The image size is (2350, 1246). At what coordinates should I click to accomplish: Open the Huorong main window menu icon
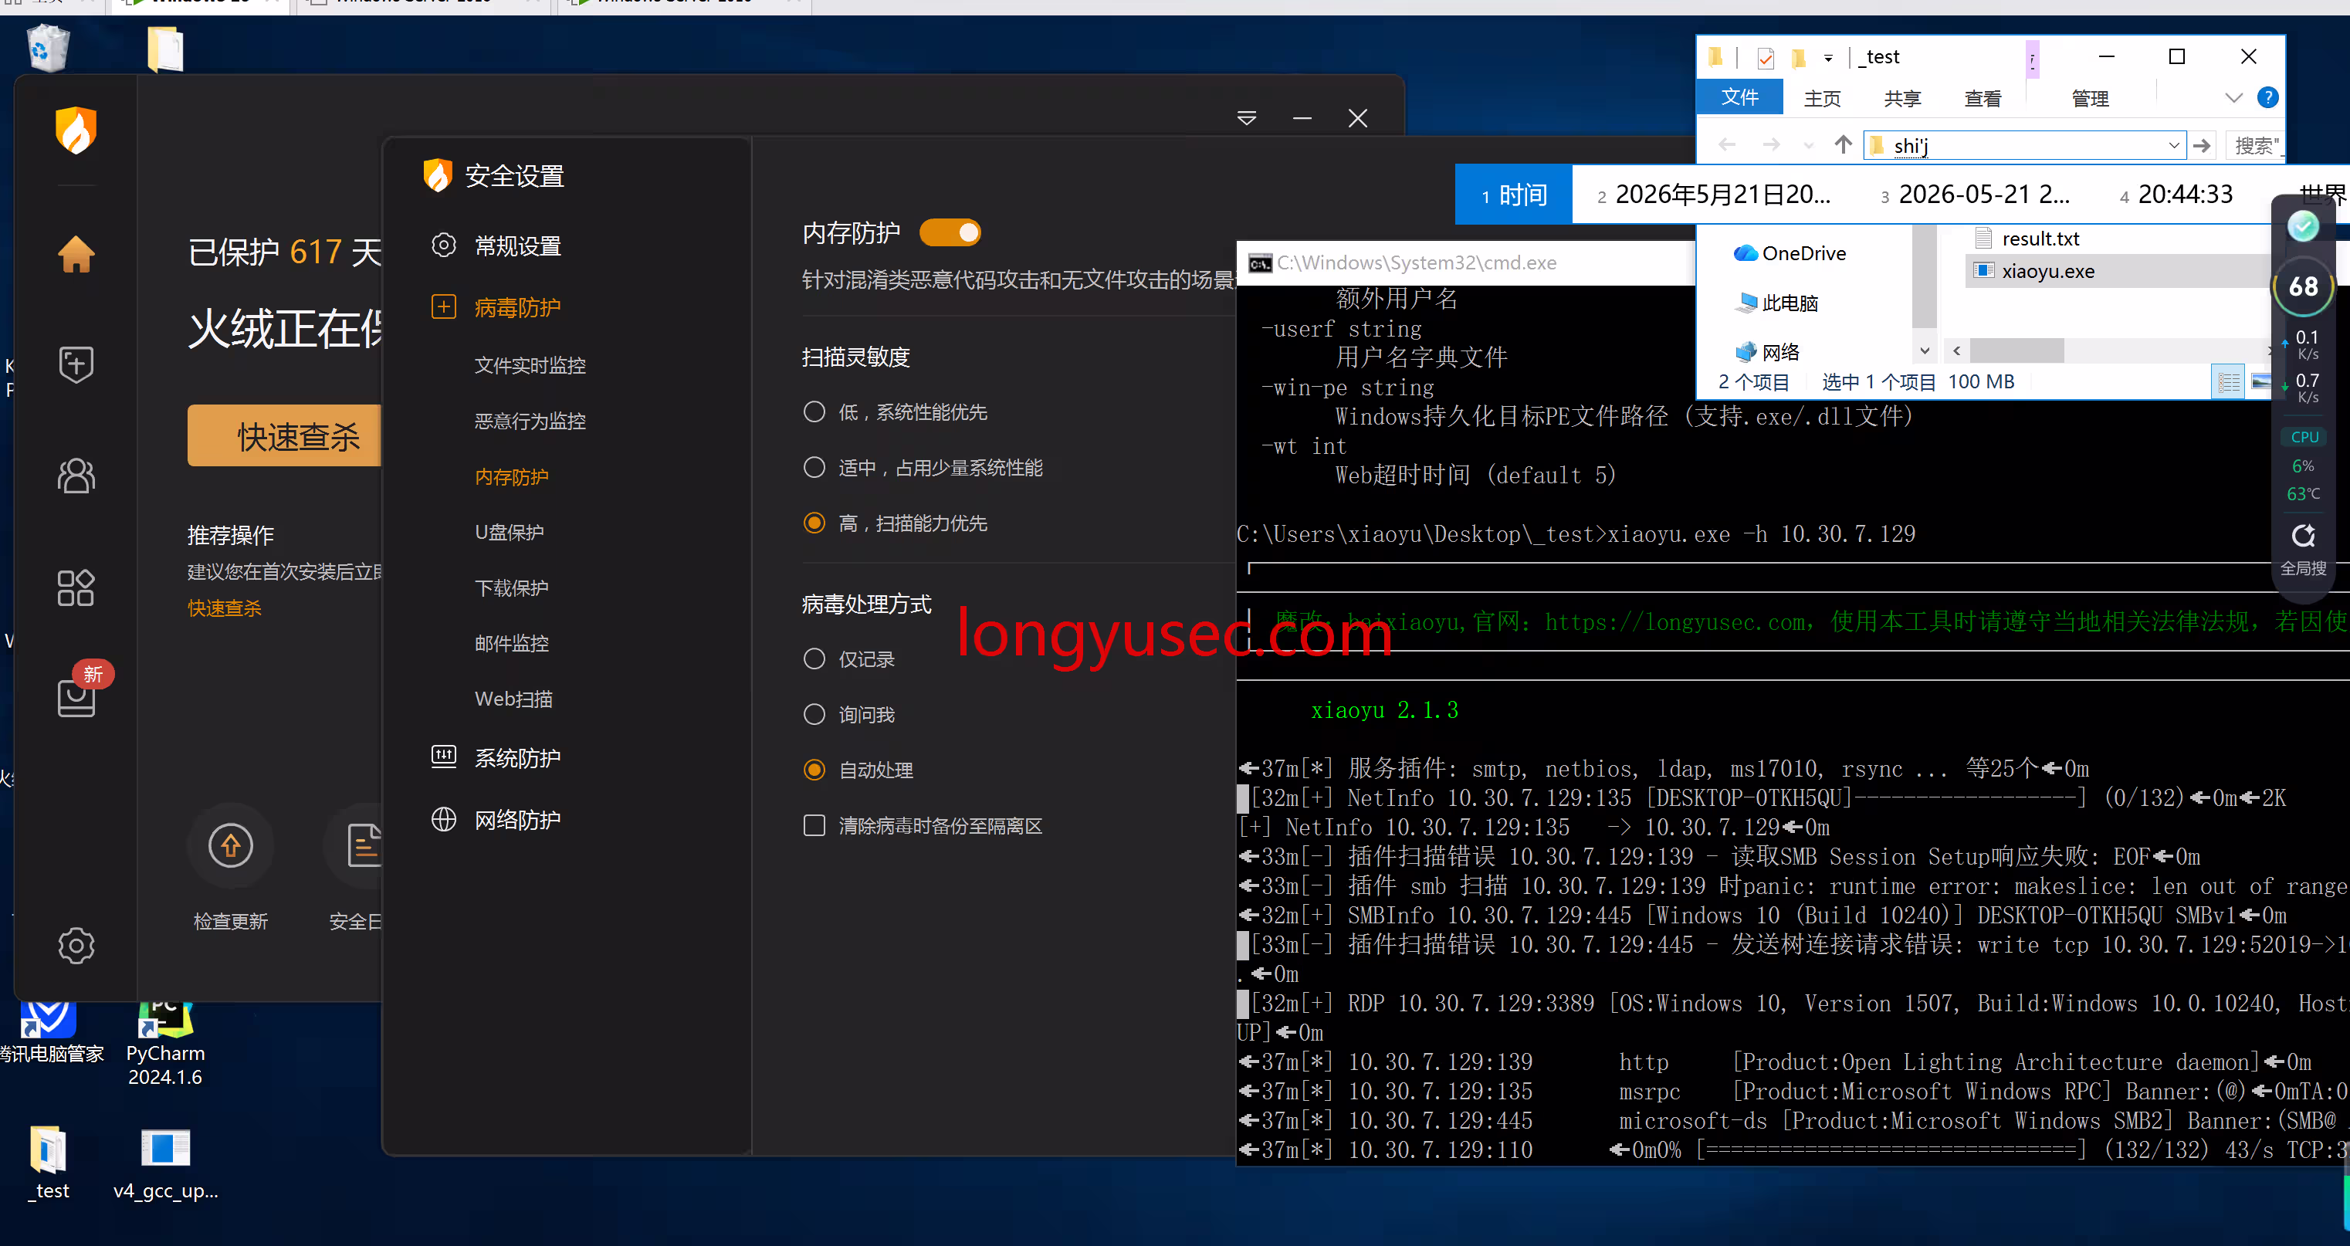[1246, 119]
